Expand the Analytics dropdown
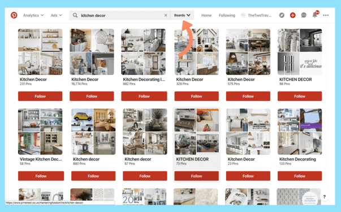This screenshot has height=212, width=341. coord(33,15)
